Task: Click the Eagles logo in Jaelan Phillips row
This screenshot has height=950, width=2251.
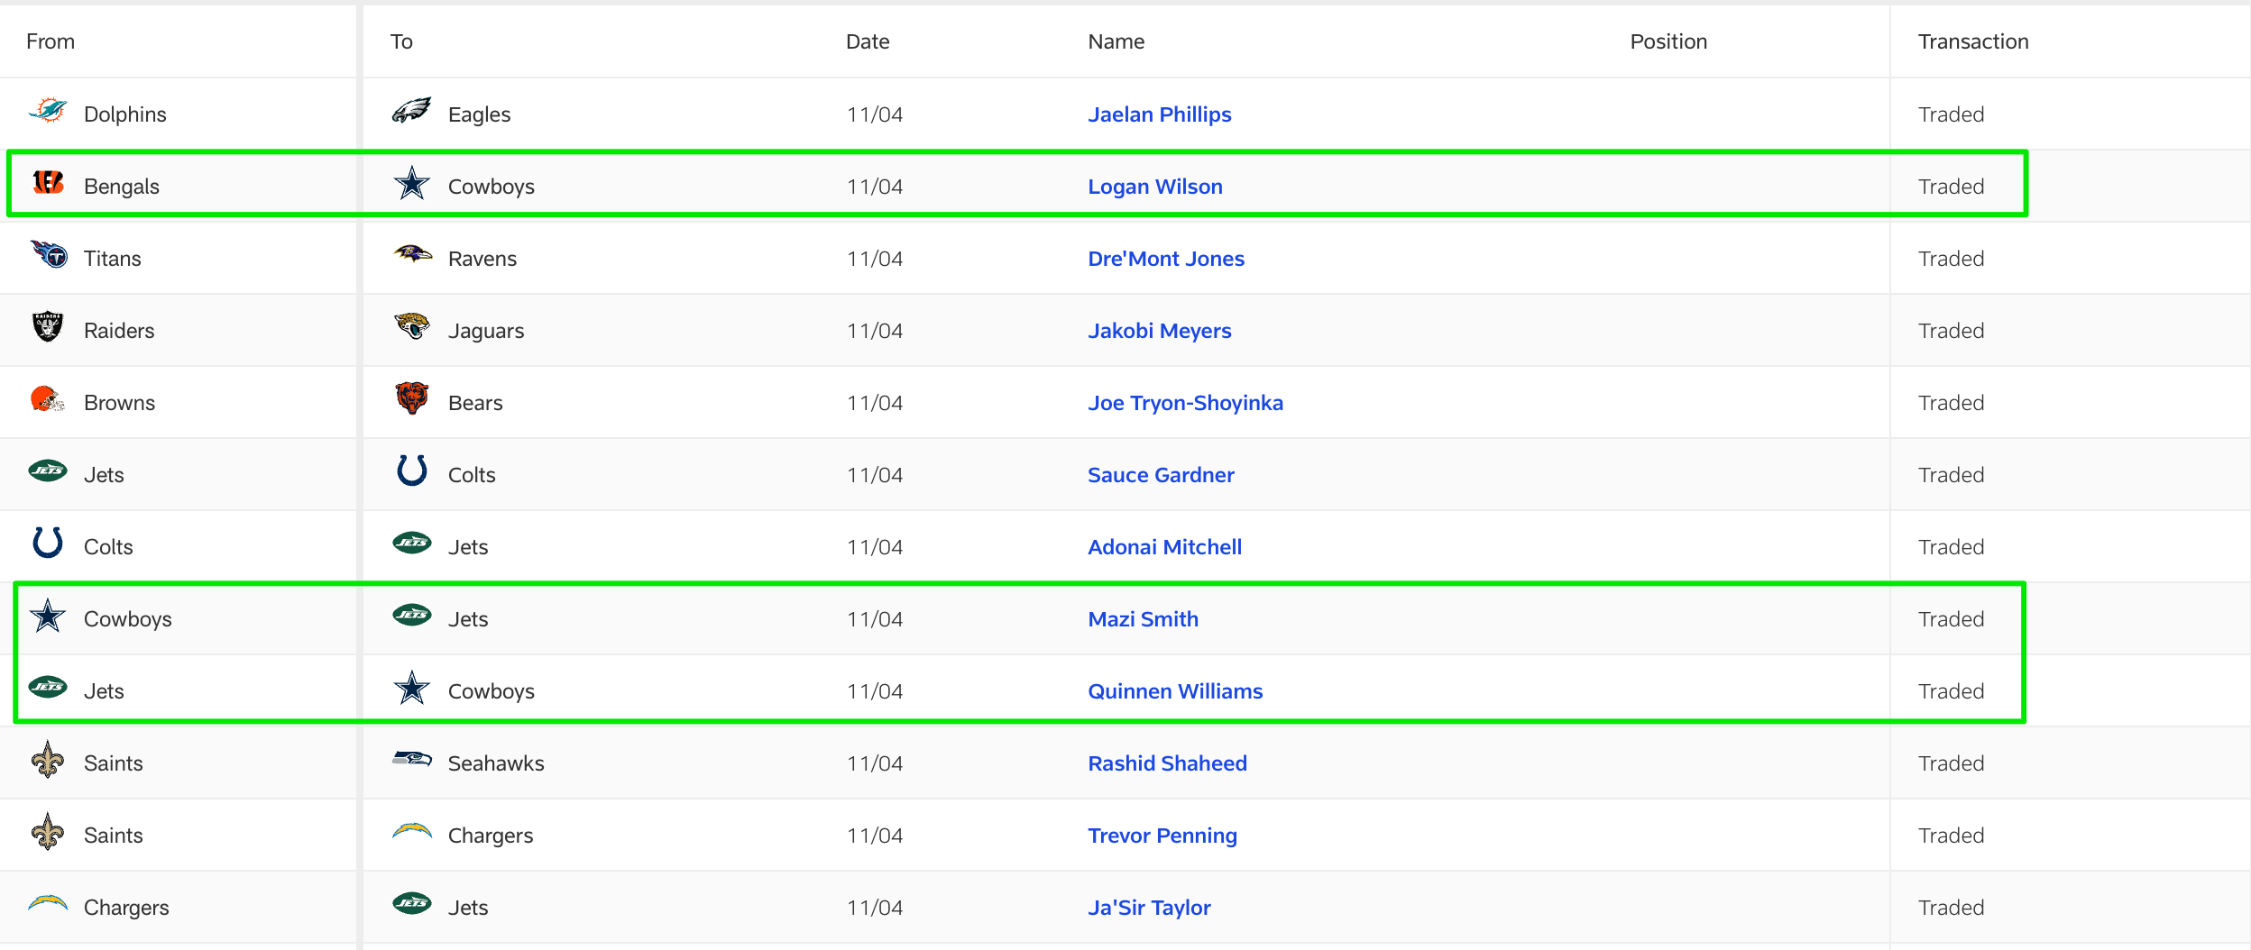Action: point(412,111)
